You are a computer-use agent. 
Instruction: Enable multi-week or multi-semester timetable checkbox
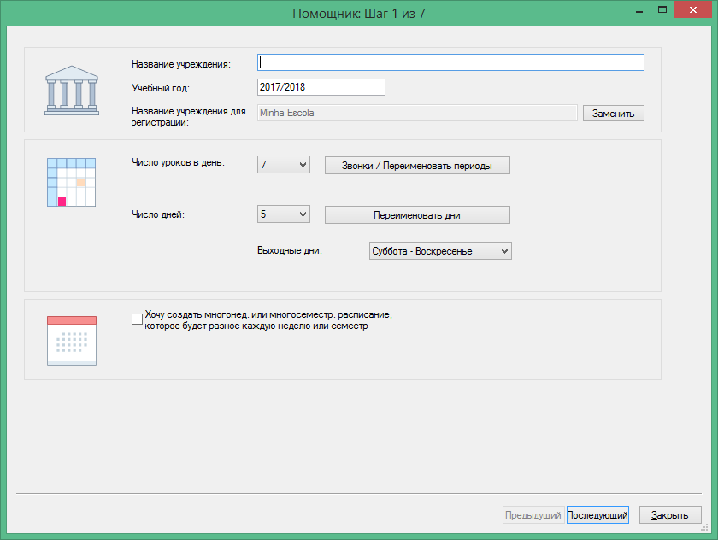tap(137, 320)
